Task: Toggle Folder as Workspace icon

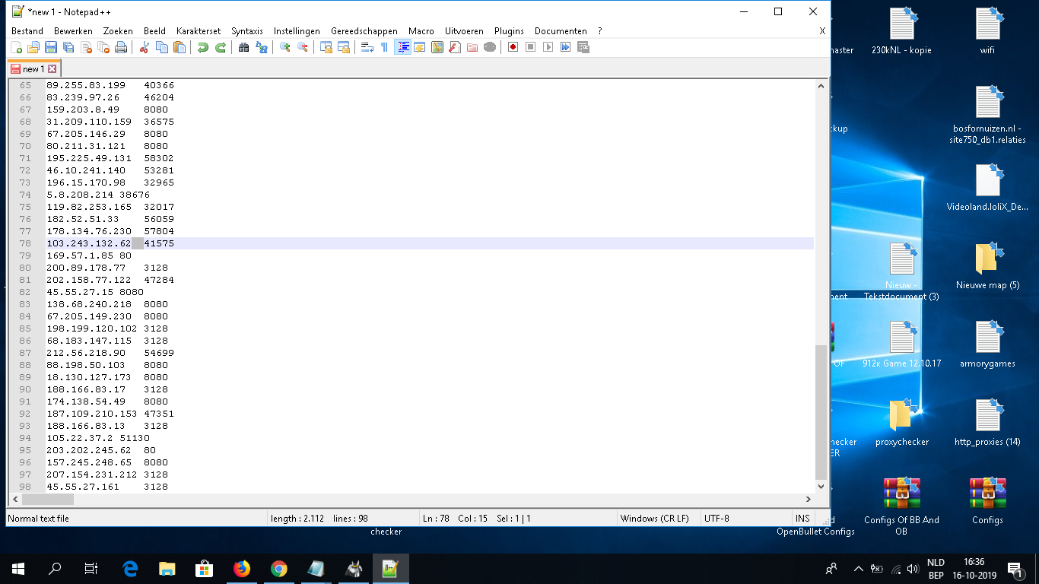Action: pyautogui.click(x=472, y=47)
